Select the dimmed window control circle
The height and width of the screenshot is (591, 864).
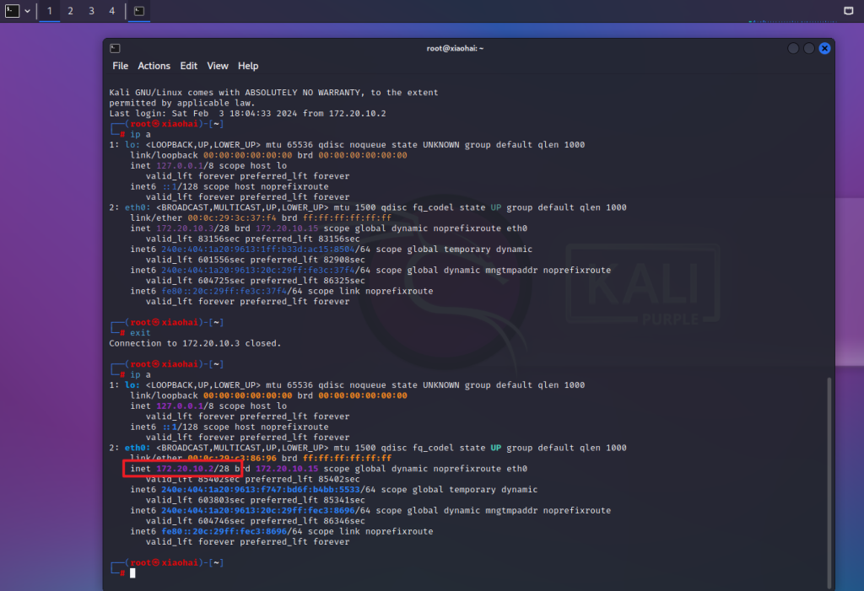792,48
